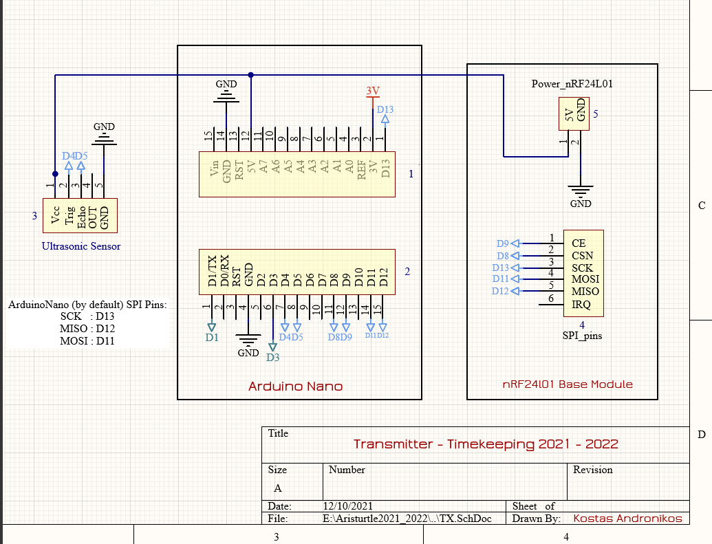Click the title text Transmitter - Timekeeping 2021 - 2022
712x544 pixels.
[x=486, y=444]
